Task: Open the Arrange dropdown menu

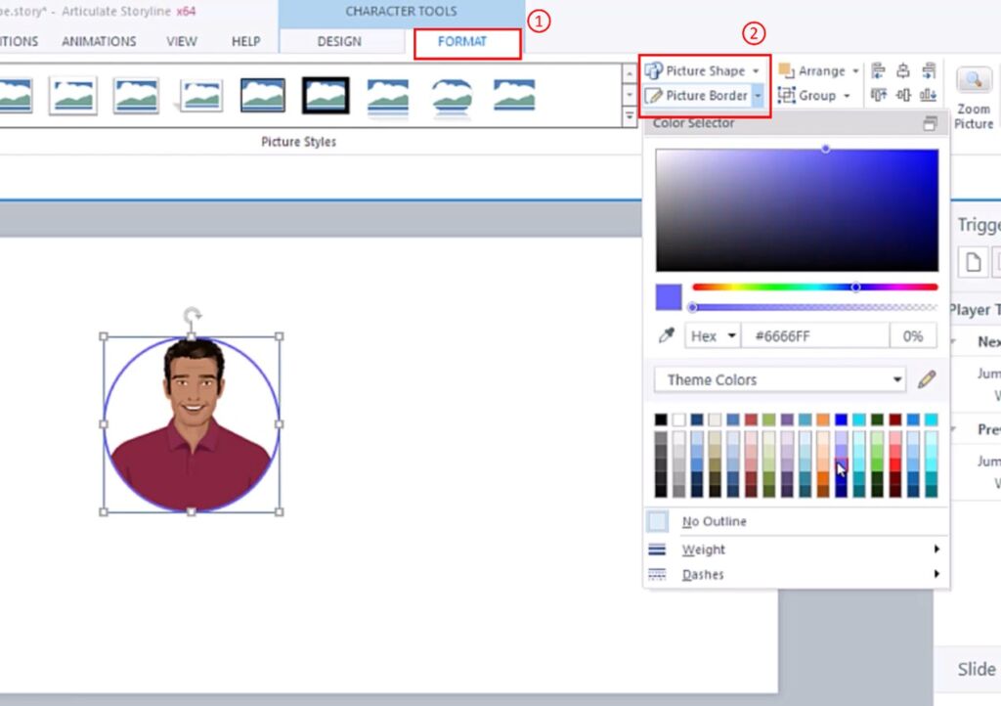Action: point(819,70)
